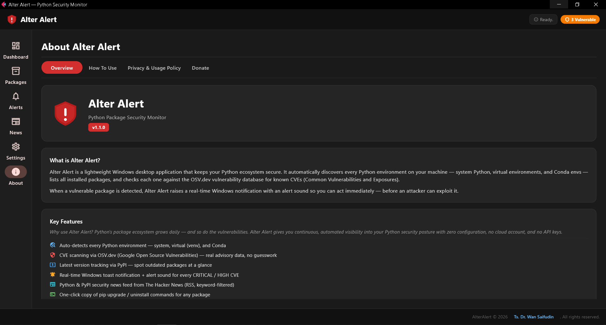Image resolution: width=606 pixels, height=325 pixels.
Task: Select the About info icon
Action: pos(16,172)
